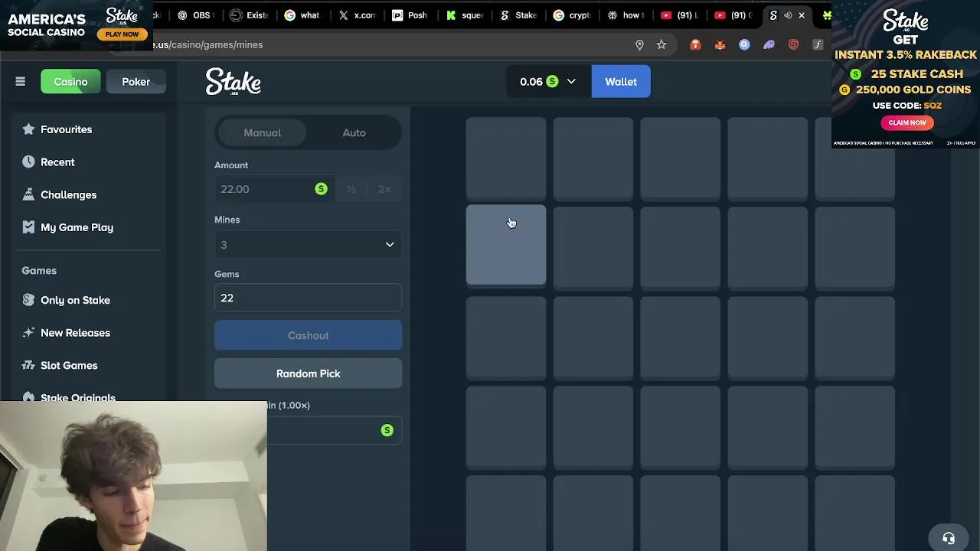The image size is (980, 551).
Task: Bookmark this page with the star icon
Action: 661,44
